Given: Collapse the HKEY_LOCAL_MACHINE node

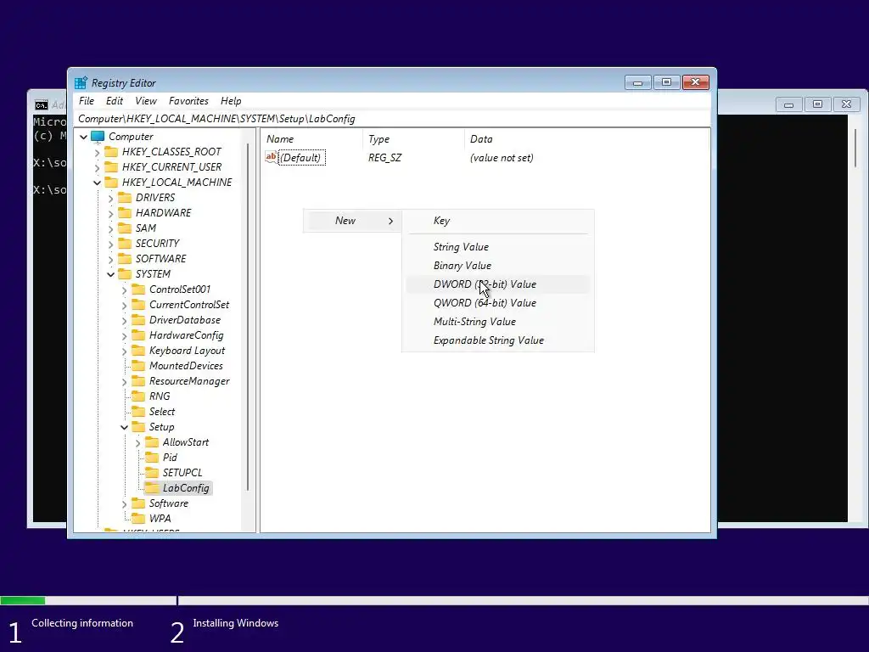Looking at the screenshot, I should [x=98, y=183].
